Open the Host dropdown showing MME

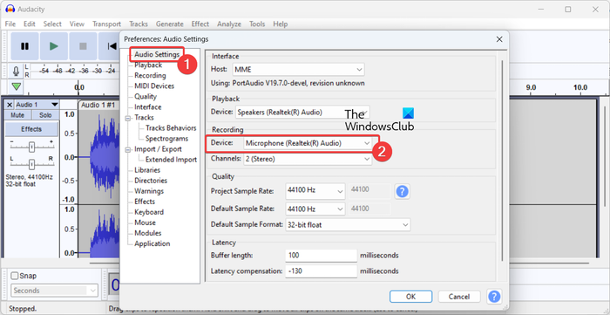pyautogui.click(x=298, y=70)
